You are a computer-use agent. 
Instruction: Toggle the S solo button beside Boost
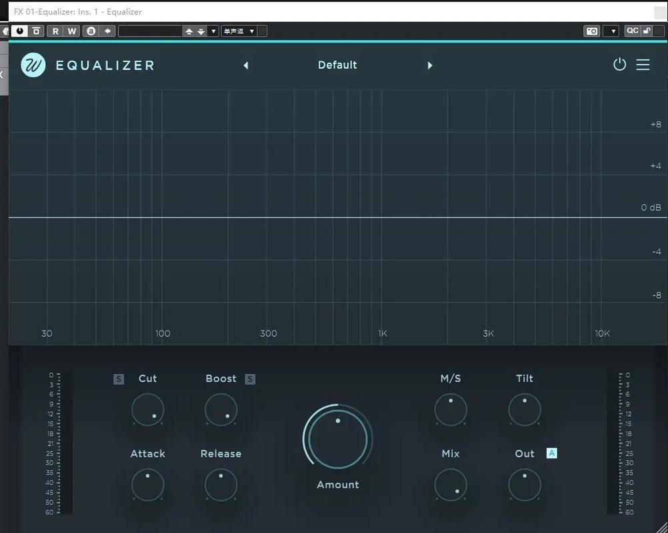click(250, 379)
